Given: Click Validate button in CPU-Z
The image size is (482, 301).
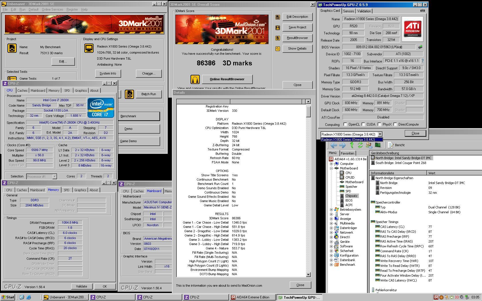Looking at the screenshot, I should pyautogui.click(x=81, y=286).
